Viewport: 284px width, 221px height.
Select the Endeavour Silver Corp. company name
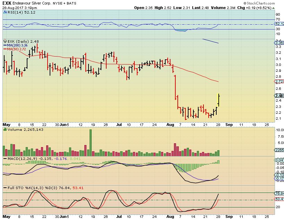(32, 3)
